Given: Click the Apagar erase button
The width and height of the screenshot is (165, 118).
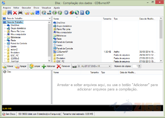Looking at the screenshot, I should click(x=21, y=66).
